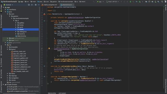Open the SDK Manager icon
Viewport: 167px width, 94px height.
[158, 2]
